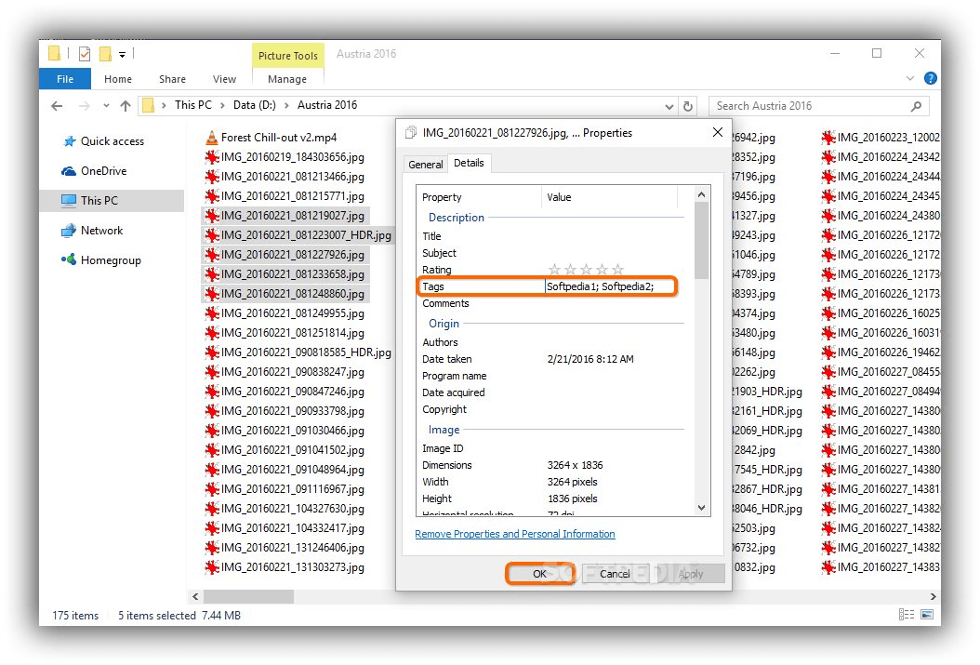Click the Comments property row

pyautogui.click(x=550, y=303)
